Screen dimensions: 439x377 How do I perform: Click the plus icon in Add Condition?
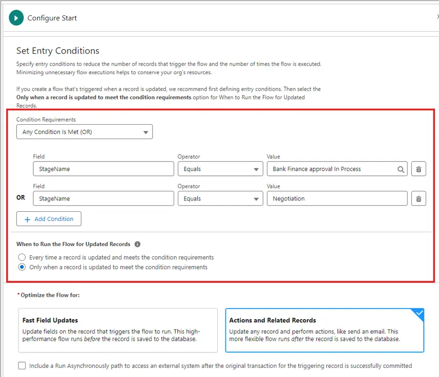pos(28,219)
